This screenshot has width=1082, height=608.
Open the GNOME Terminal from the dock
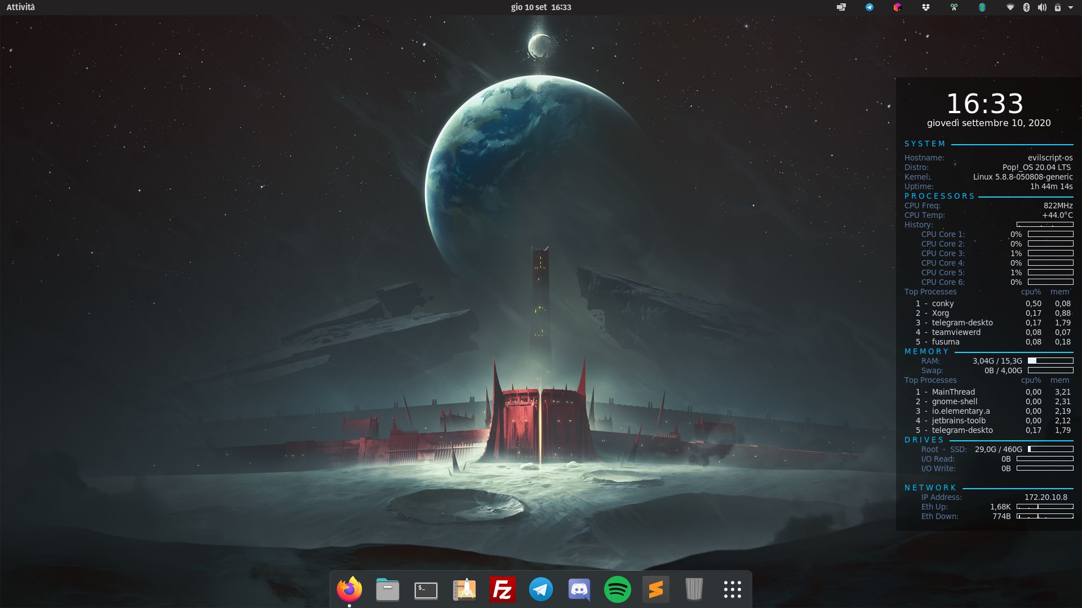(x=425, y=589)
